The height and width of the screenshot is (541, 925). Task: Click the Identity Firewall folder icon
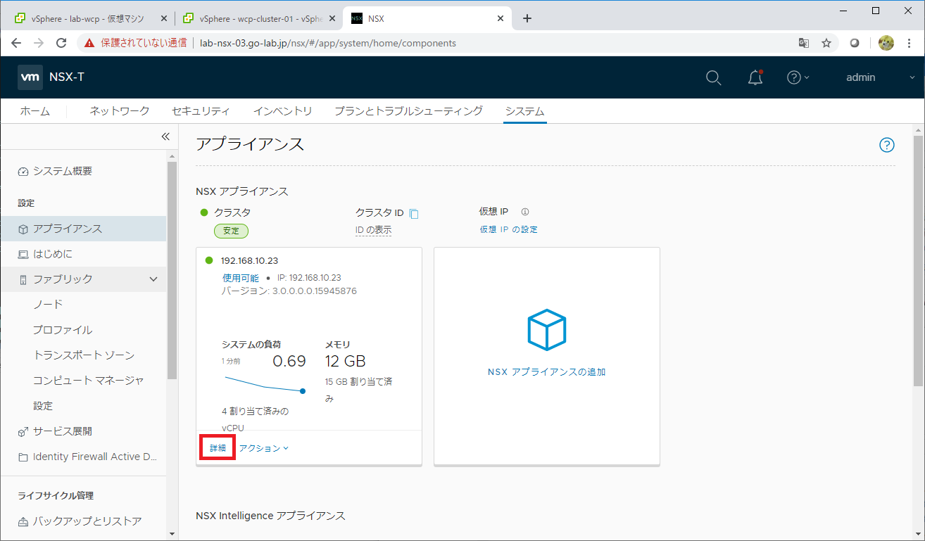coord(23,457)
